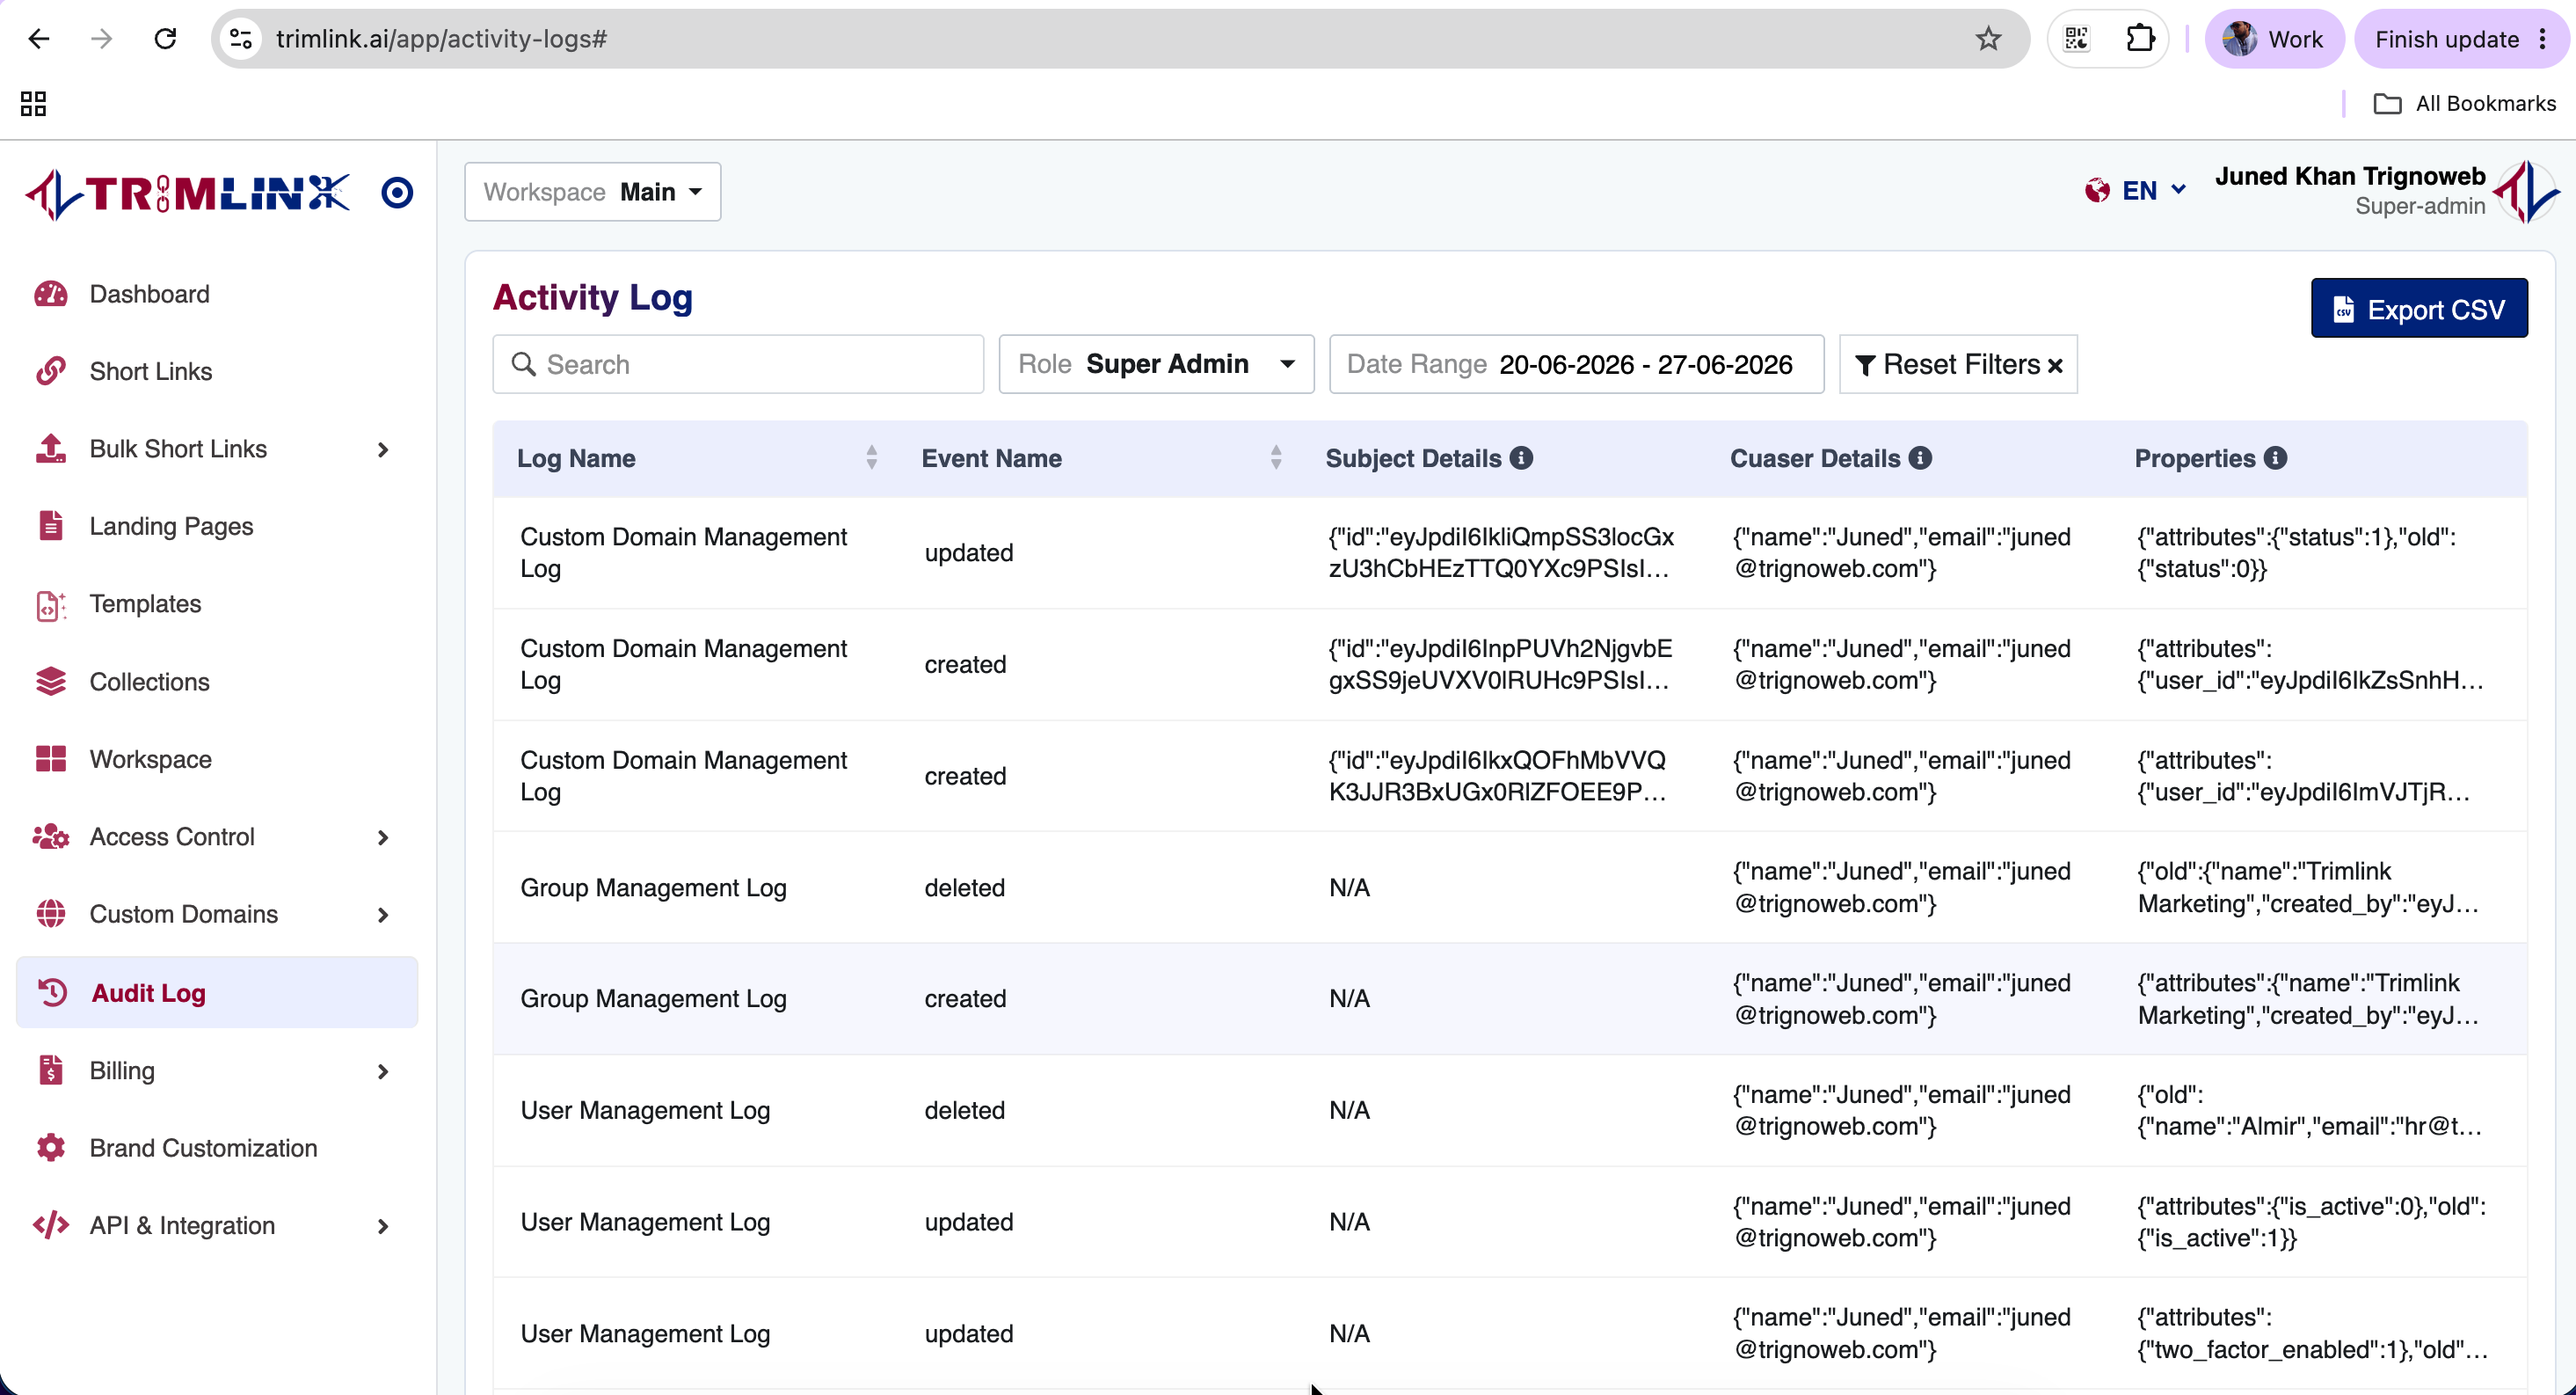Open the Templates code-file icon

pos(51,603)
